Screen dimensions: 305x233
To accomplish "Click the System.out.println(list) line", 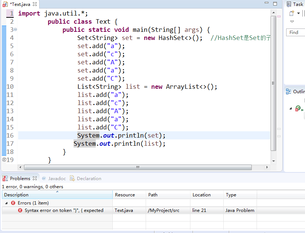I will (119, 143).
